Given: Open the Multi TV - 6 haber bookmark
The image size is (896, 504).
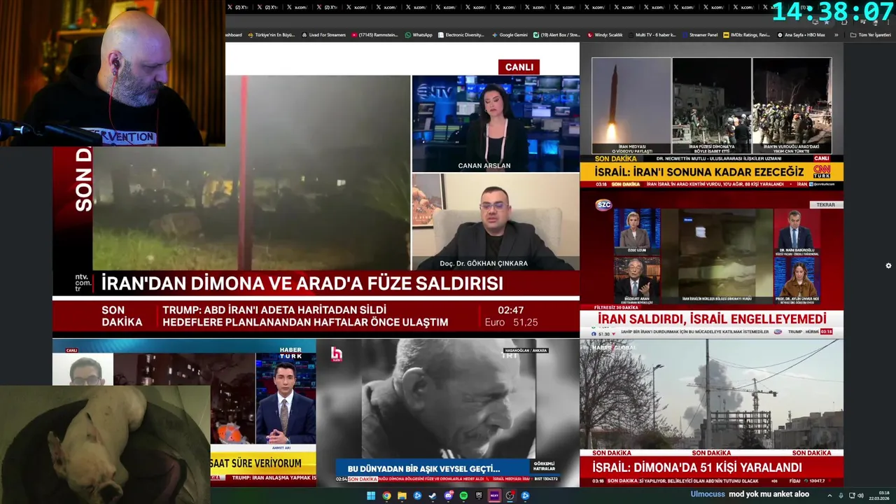Looking at the screenshot, I should (x=652, y=34).
